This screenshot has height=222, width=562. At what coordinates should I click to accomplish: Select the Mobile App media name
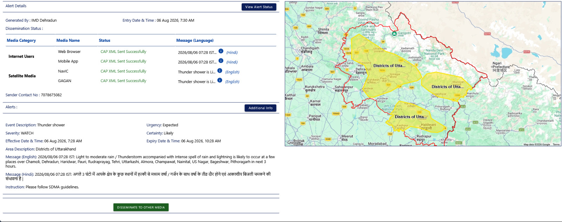pyautogui.click(x=68, y=61)
